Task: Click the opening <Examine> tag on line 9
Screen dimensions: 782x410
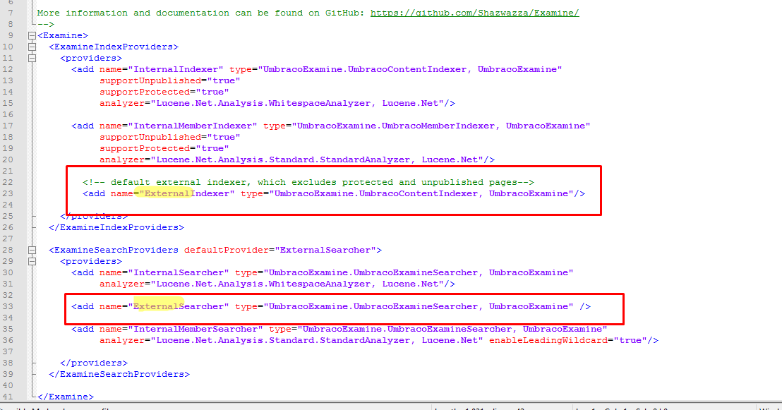Action: tap(63, 35)
